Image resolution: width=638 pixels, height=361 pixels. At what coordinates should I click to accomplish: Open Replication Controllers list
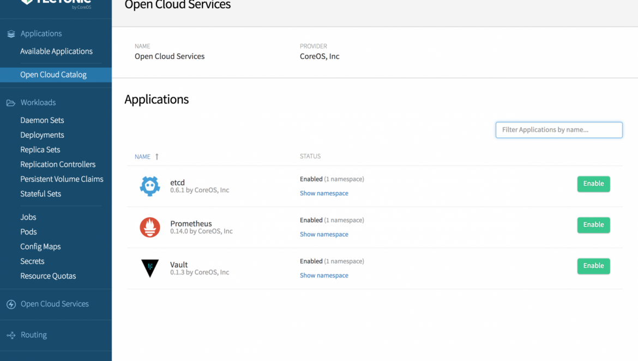point(58,164)
